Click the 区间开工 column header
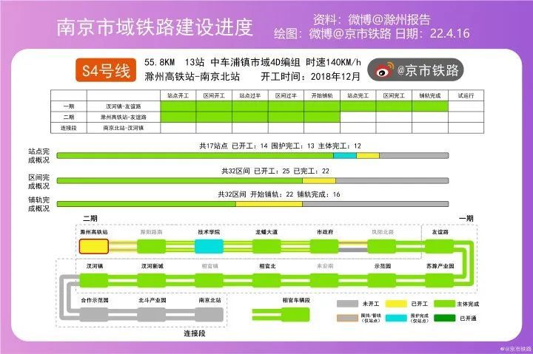 point(214,96)
